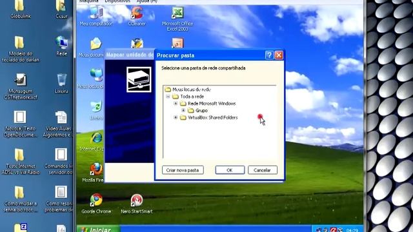The height and width of the screenshot is (232, 413).
Task: Launch Google Chrome desktop shortcut
Action: (96, 203)
